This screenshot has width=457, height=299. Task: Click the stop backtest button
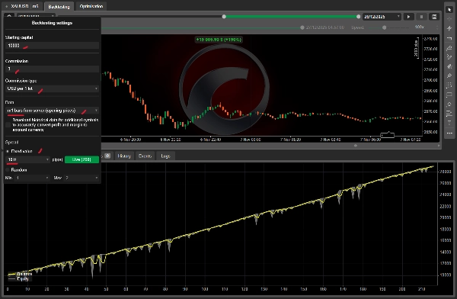pos(421,17)
